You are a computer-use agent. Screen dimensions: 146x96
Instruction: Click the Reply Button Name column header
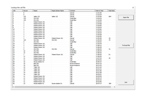60,11
